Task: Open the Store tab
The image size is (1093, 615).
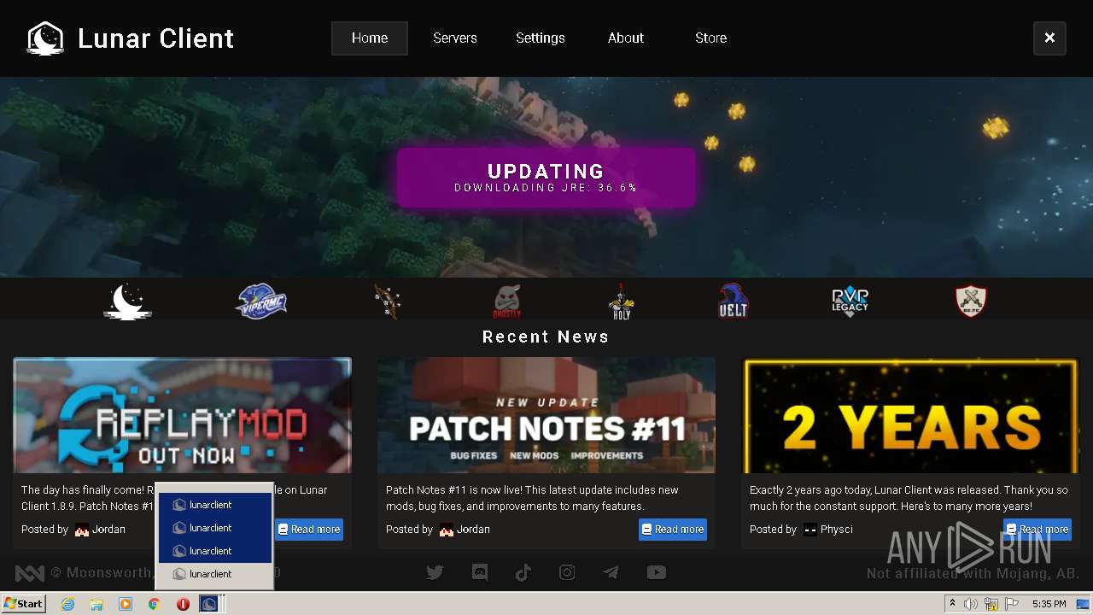Action: tap(711, 38)
